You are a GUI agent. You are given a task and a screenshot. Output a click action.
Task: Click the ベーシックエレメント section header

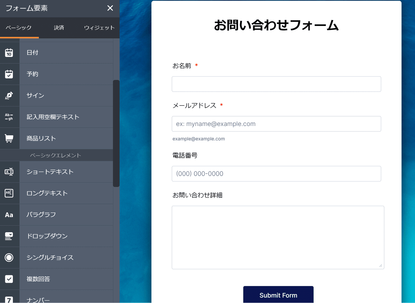point(56,155)
